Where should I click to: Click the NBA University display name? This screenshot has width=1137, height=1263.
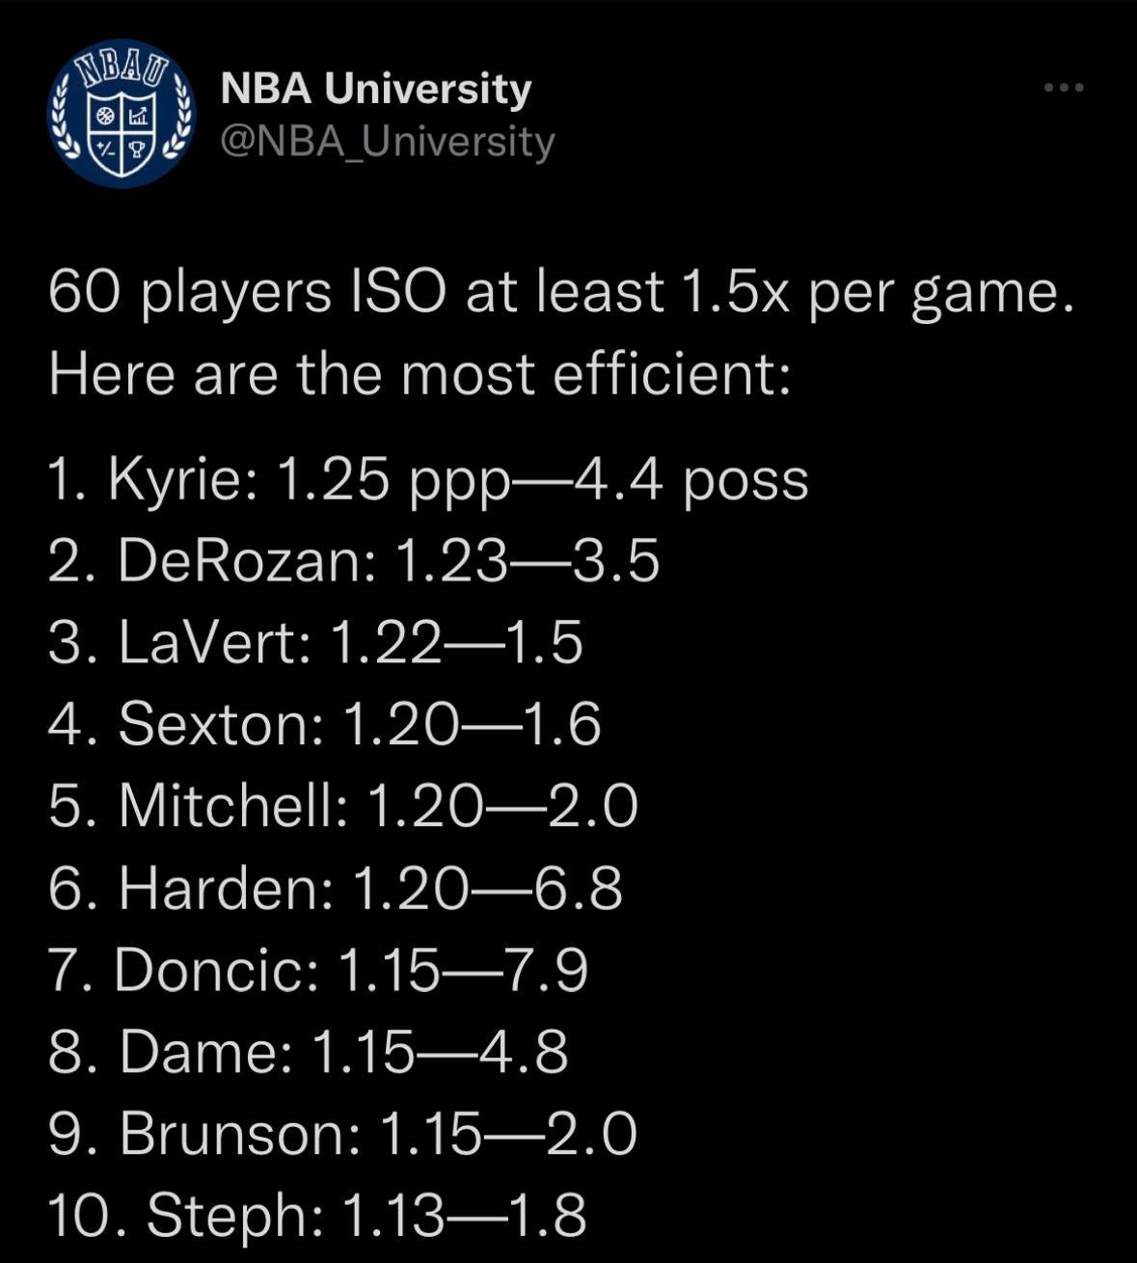376,89
